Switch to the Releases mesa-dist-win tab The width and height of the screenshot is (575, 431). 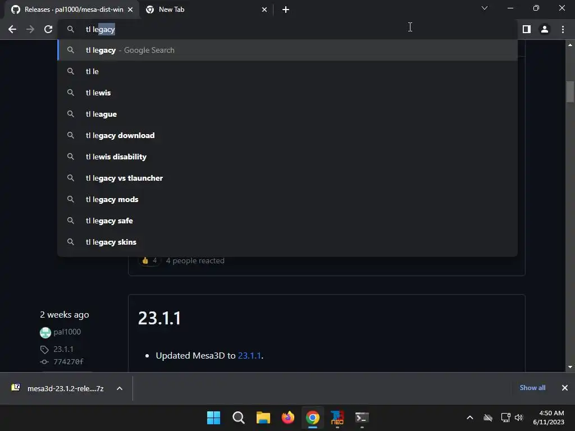point(72,10)
